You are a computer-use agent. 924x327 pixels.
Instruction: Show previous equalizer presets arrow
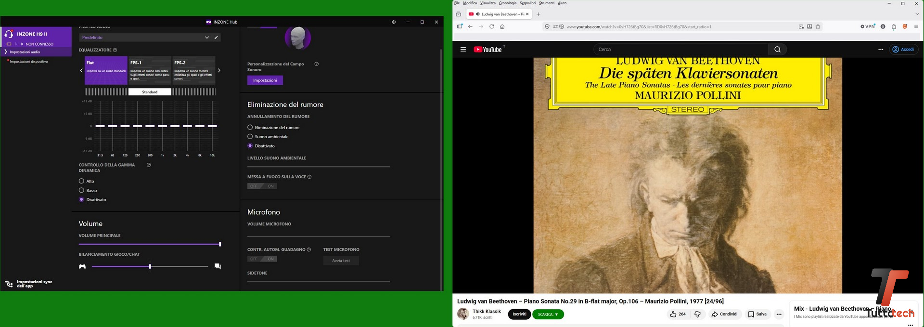(81, 70)
